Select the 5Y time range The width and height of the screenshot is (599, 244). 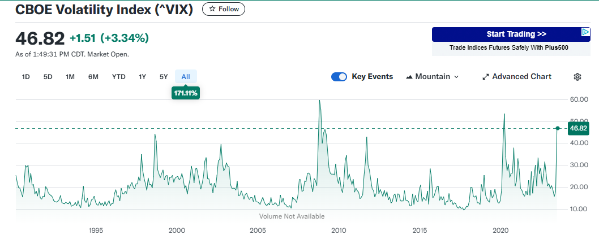(x=164, y=77)
